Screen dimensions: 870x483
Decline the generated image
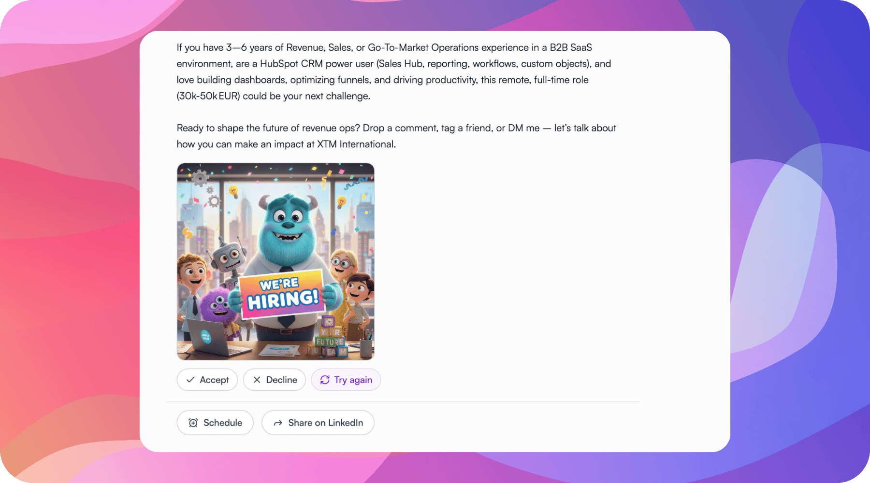[275, 380]
